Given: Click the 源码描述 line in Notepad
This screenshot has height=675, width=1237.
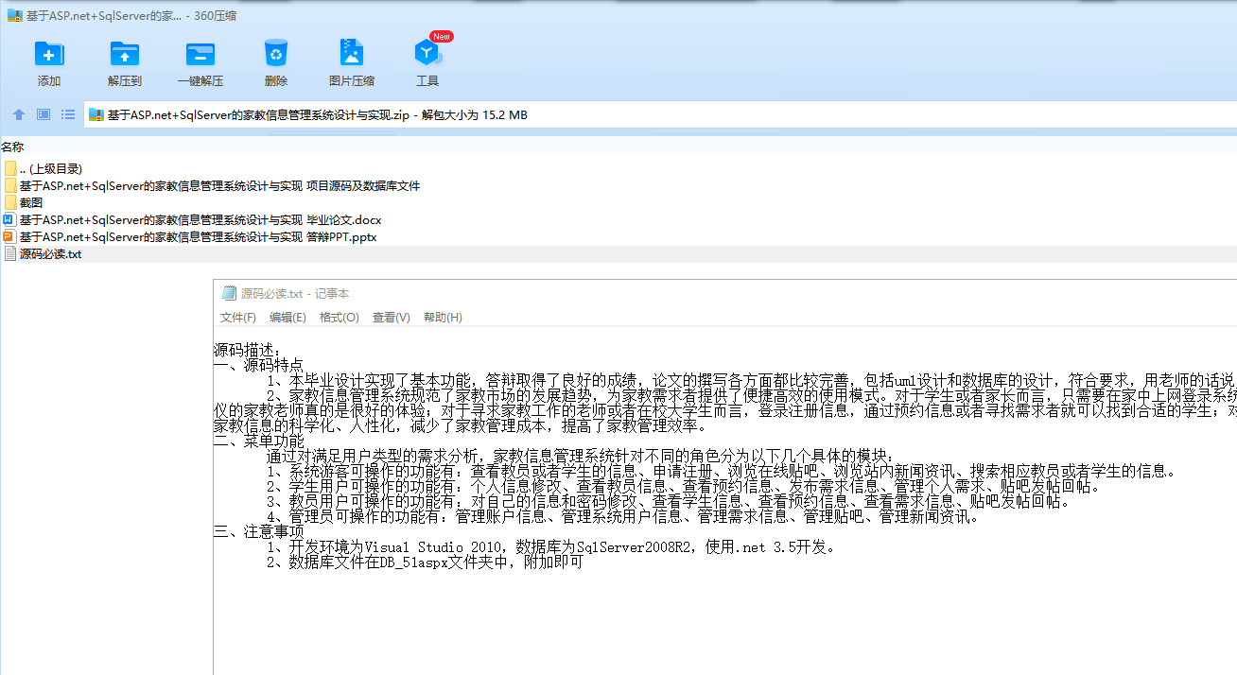Looking at the screenshot, I should coord(248,350).
